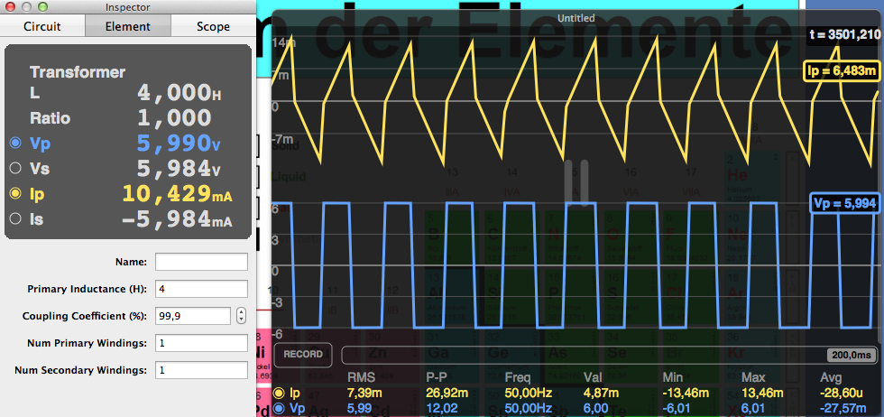Click the pause icon in scope center
Screen dimensions: 884x417
pos(577,182)
